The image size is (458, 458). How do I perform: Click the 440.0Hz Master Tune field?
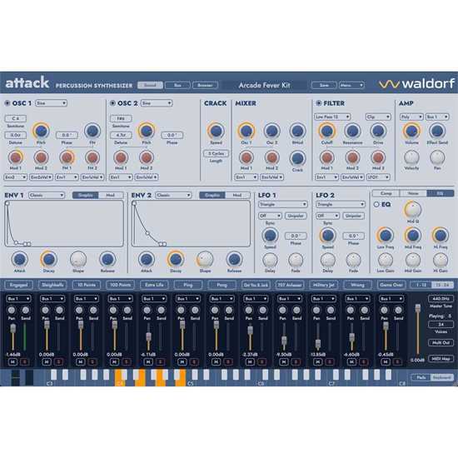(x=441, y=299)
